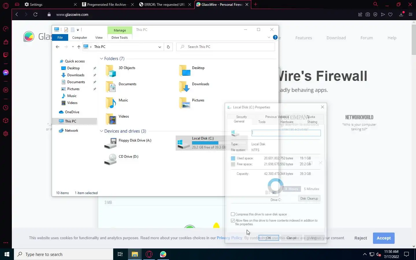416x260 pixels.
Task: Open the Action Center notifications icon
Action: click(406, 254)
